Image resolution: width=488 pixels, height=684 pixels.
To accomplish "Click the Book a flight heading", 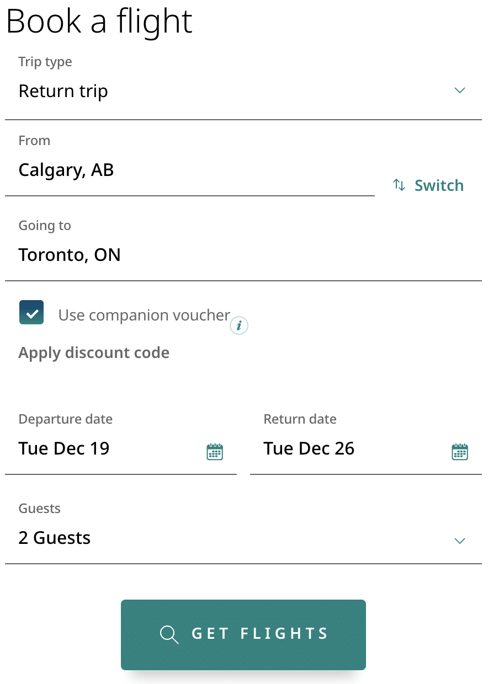I will pos(99,21).
